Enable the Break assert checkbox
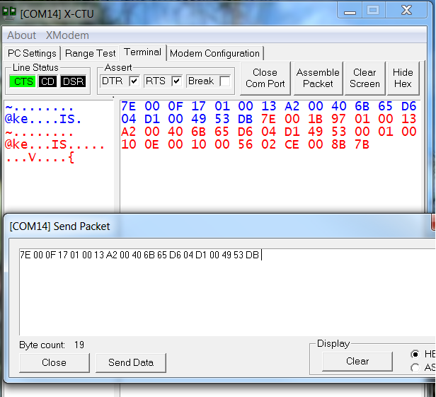436x397 pixels. (x=224, y=81)
